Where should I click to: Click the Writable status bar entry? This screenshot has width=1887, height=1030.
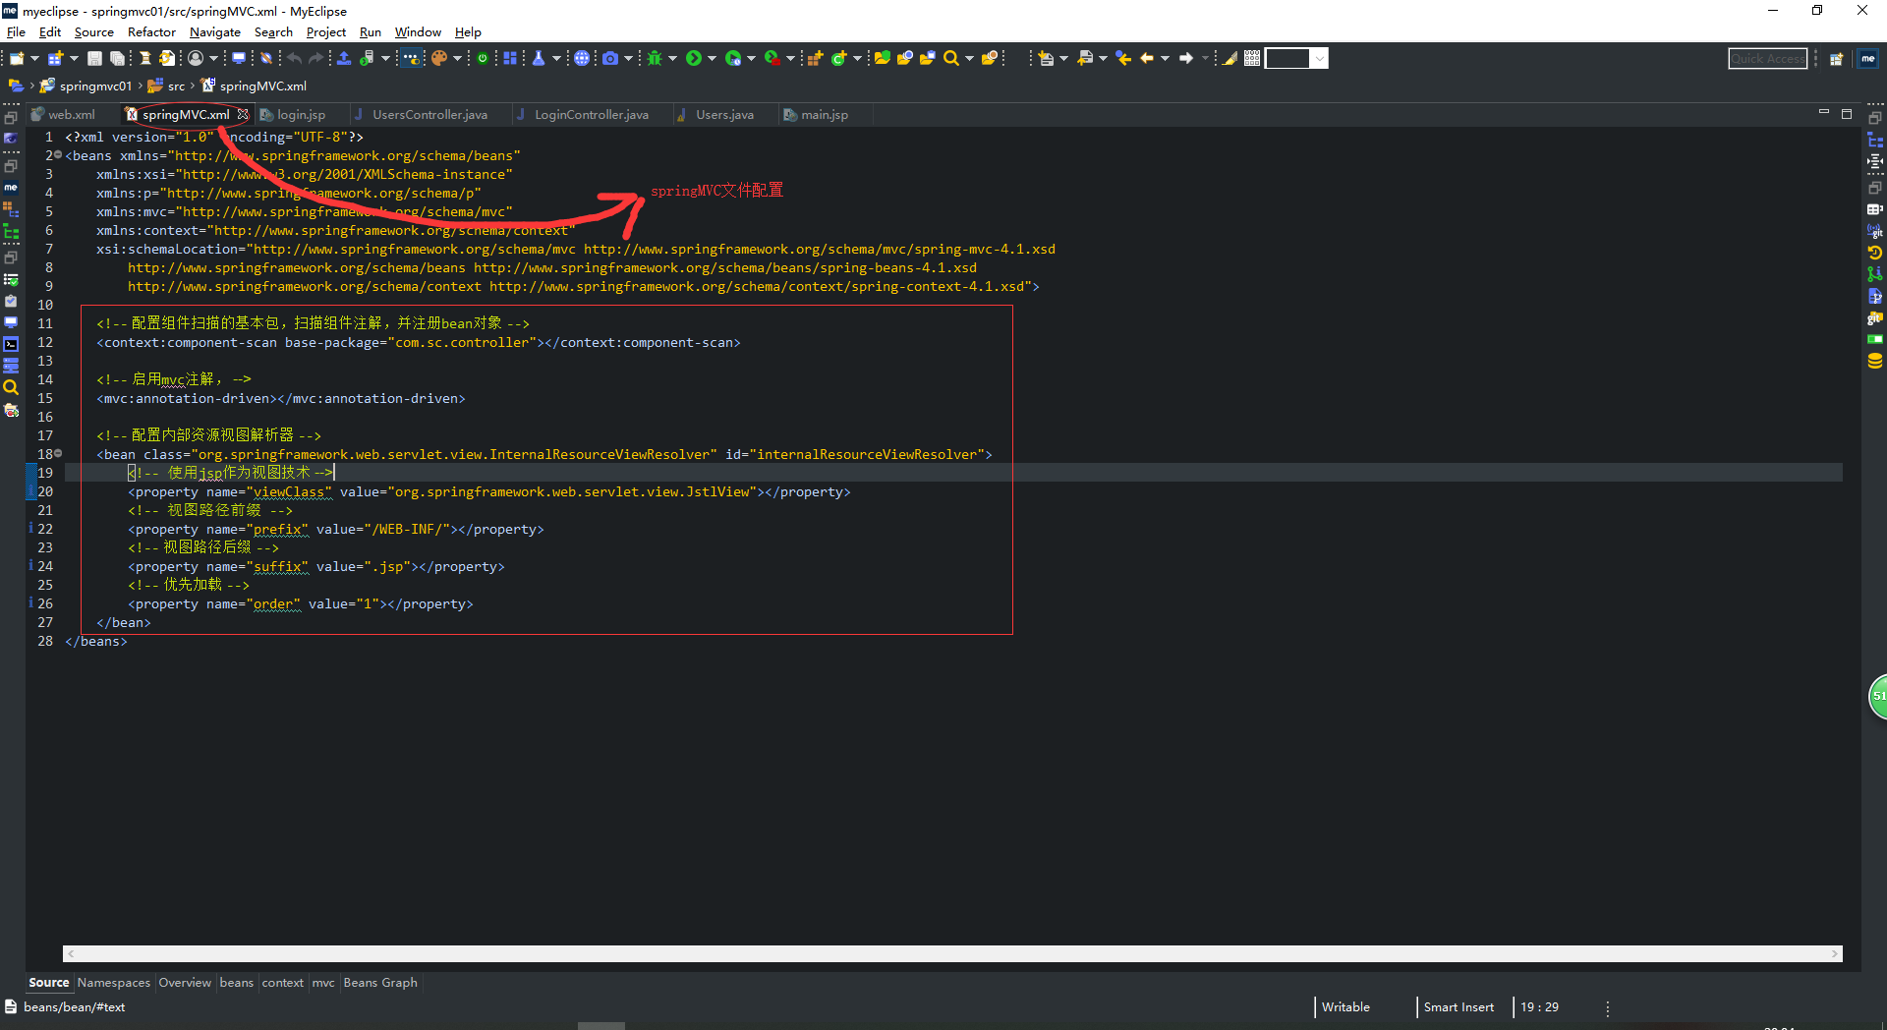point(1345,1006)
